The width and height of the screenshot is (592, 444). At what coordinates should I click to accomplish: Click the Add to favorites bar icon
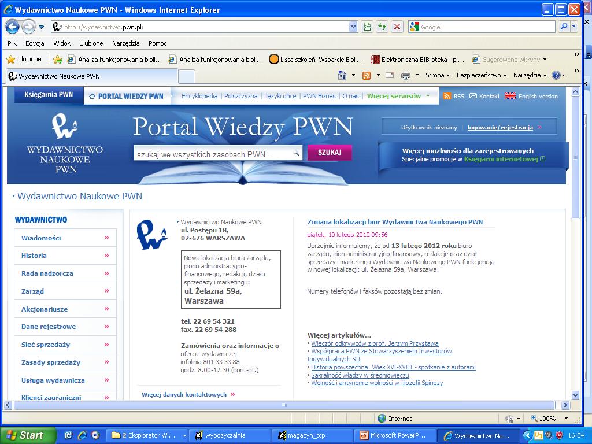(57, 60)
